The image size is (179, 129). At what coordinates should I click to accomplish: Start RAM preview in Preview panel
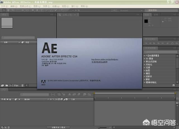[x=177, y=43]
